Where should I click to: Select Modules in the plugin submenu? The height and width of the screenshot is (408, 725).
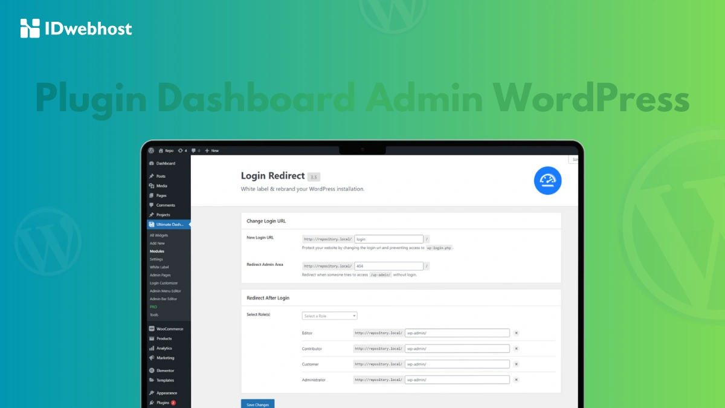pyautogui.click(x=157, y=251)
